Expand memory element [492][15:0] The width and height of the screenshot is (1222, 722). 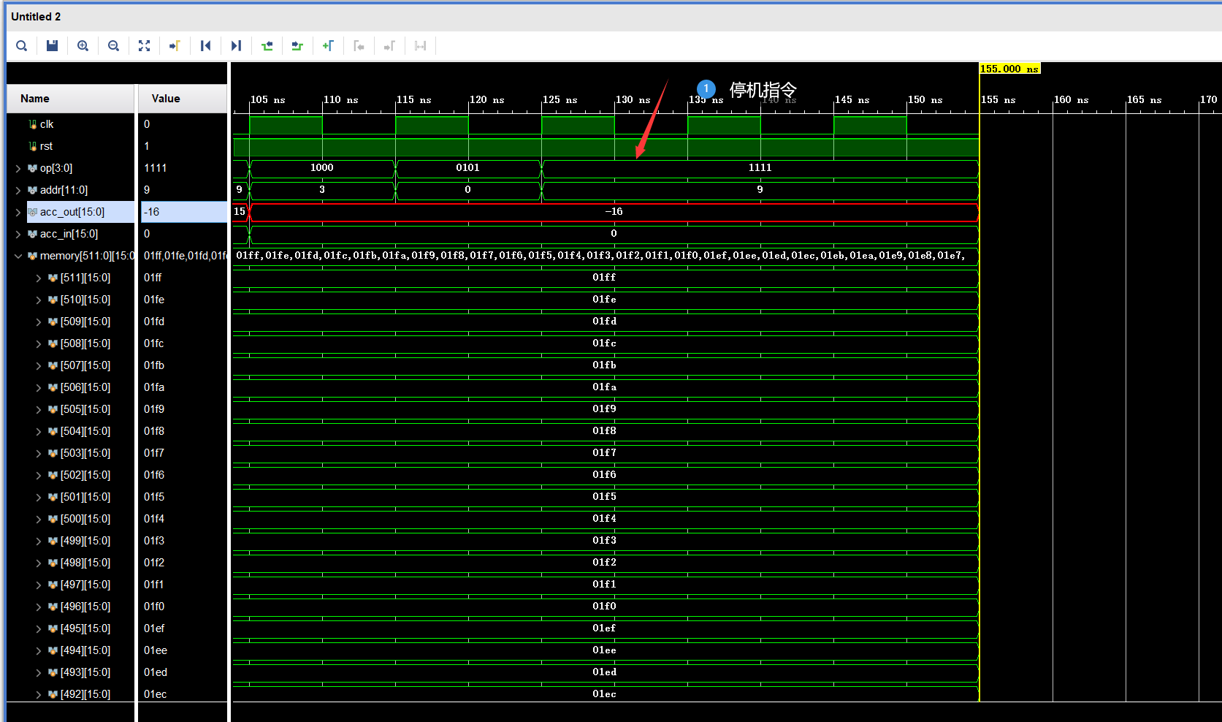tap(39, 694)
